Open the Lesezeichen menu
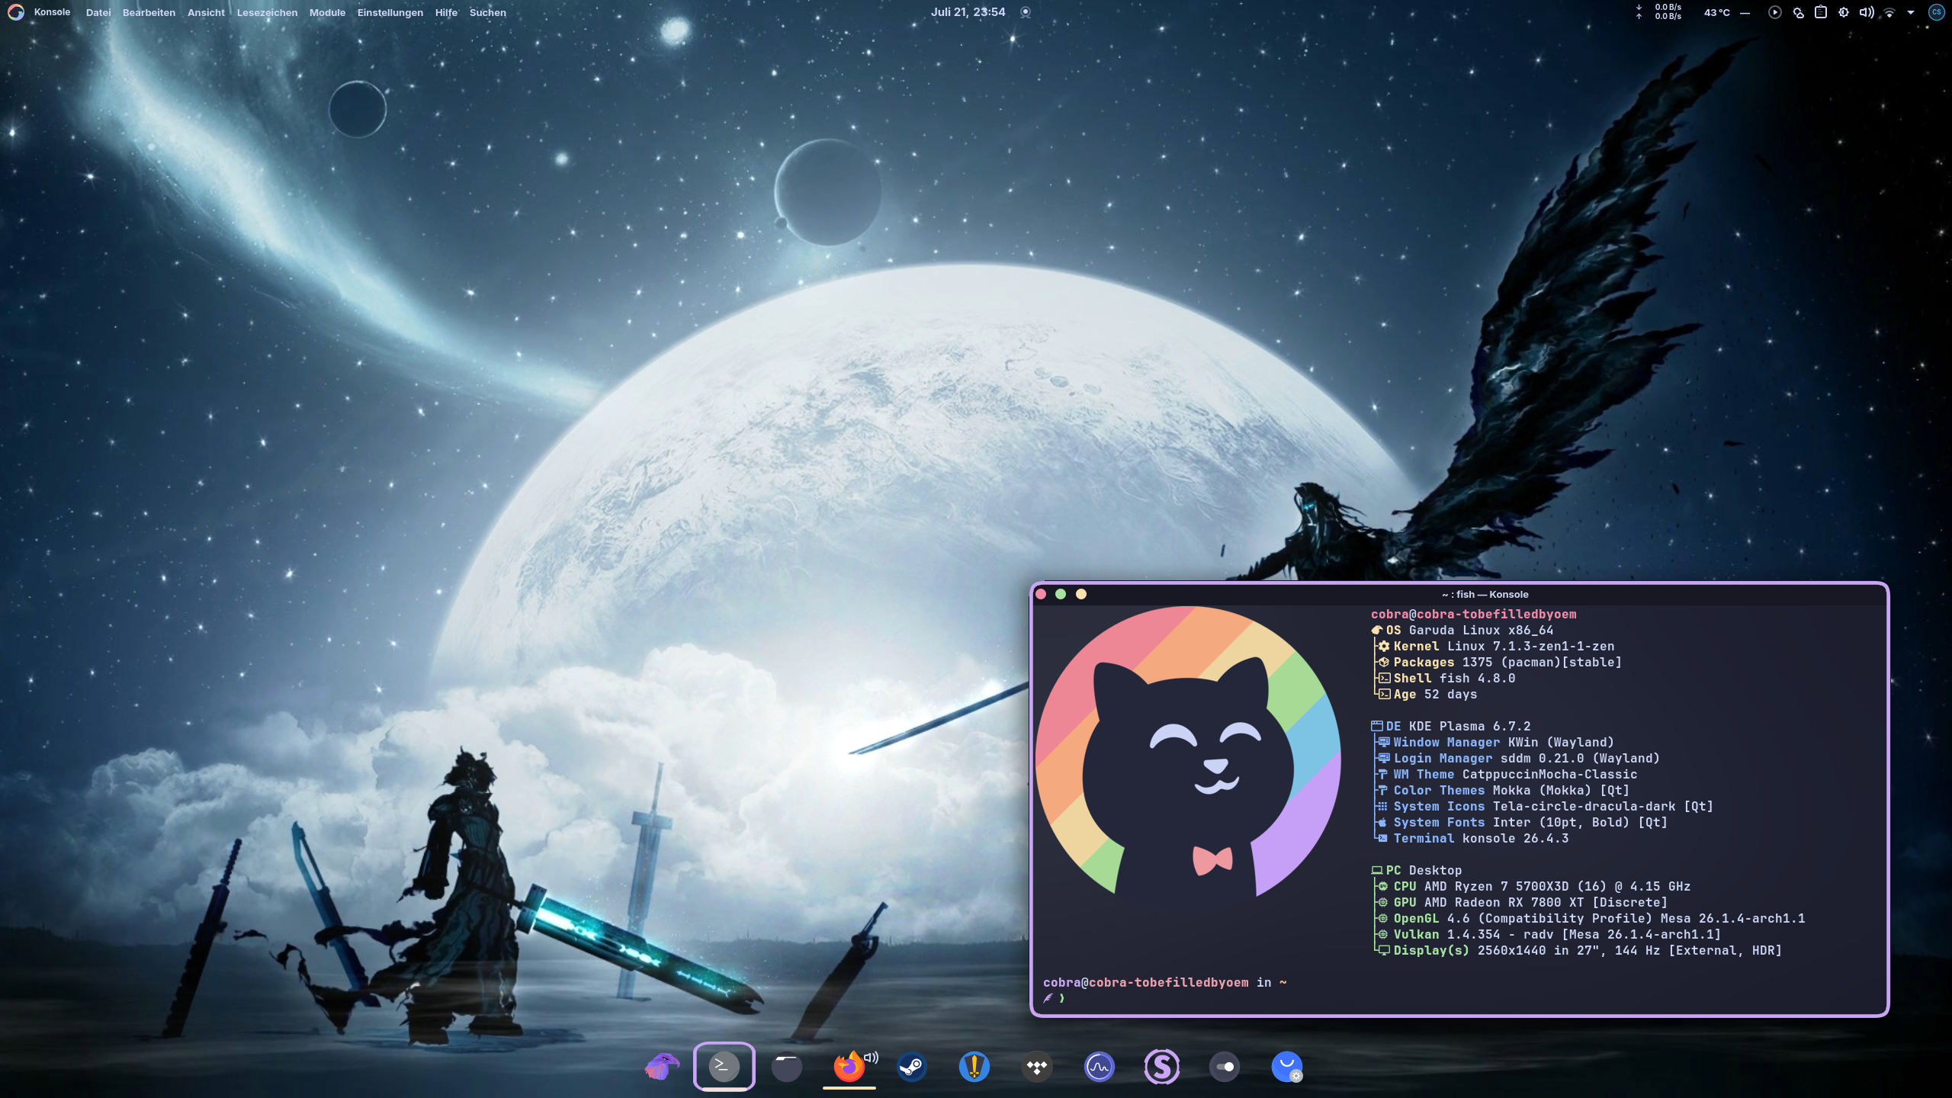Image resolution: width=1952 pixels, height=1098 pixels. tap(267, 12)
